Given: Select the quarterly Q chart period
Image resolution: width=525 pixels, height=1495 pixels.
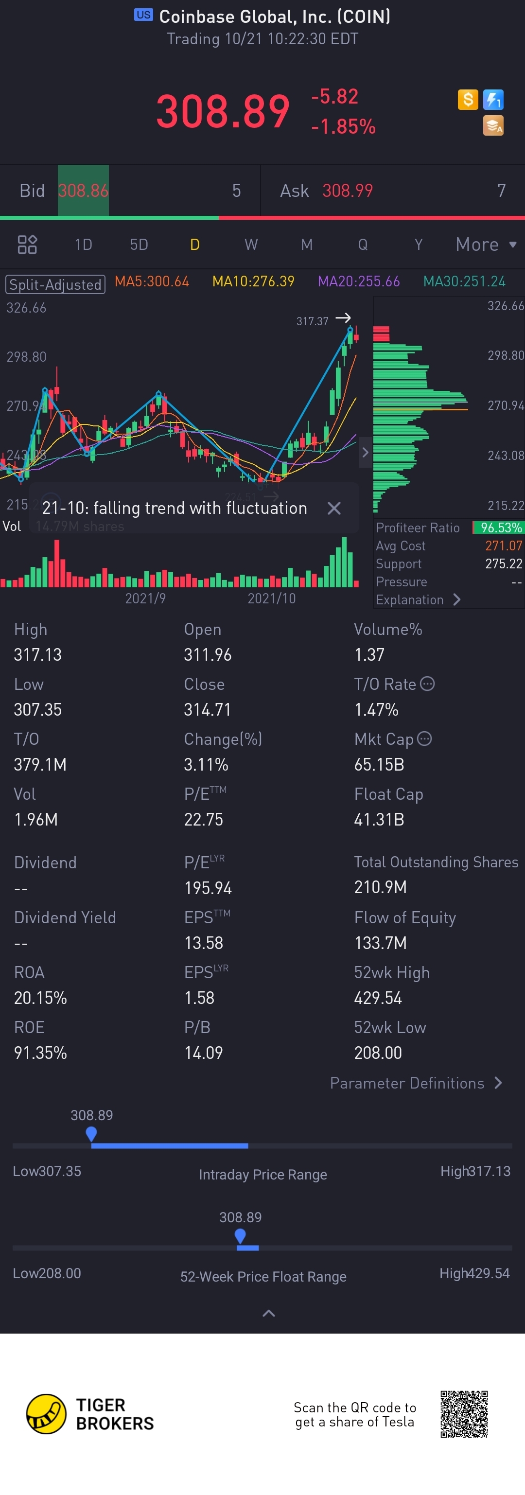Looking at the screenshot, I should tap(363, 245).
